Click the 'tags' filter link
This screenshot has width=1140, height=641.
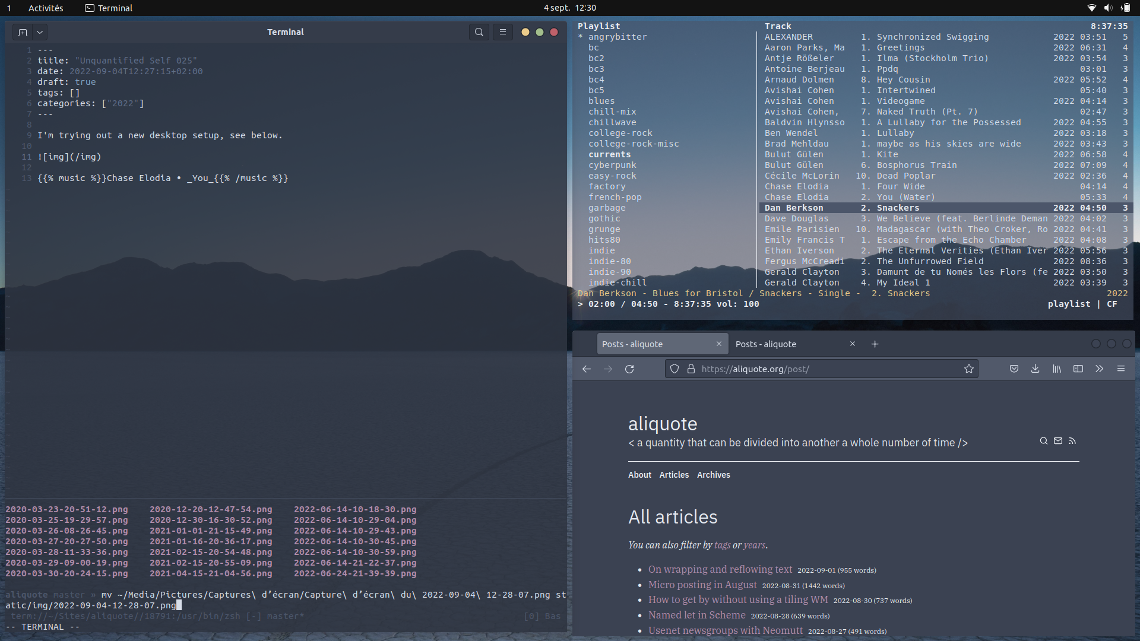click(722, 545)
